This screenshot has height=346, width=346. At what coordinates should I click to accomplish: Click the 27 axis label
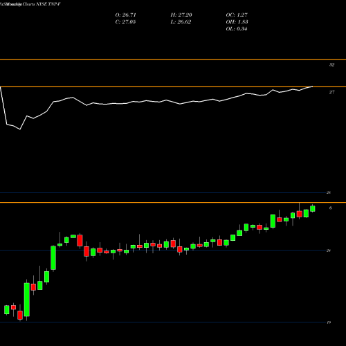(331, 92)
